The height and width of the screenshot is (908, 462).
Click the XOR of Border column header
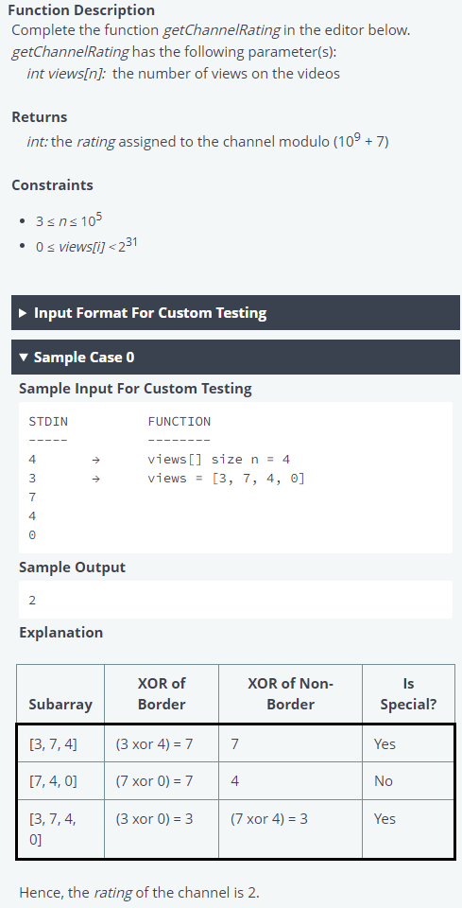click(162, 693)
